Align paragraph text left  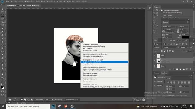click(168, 82)
